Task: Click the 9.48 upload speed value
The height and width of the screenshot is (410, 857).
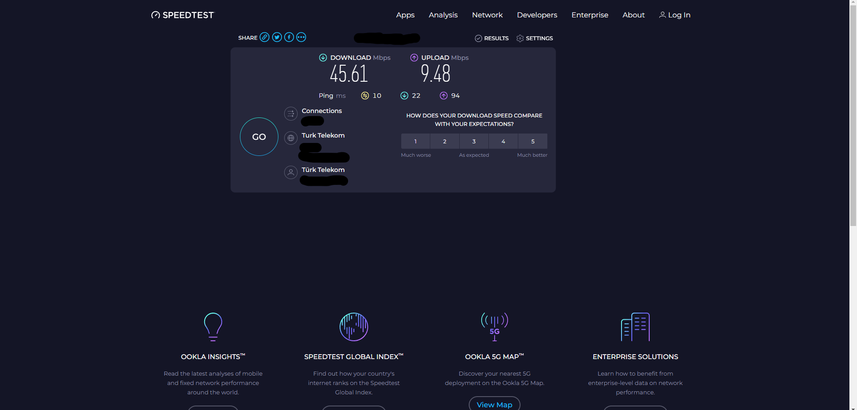Action: [x=436, y=74]
